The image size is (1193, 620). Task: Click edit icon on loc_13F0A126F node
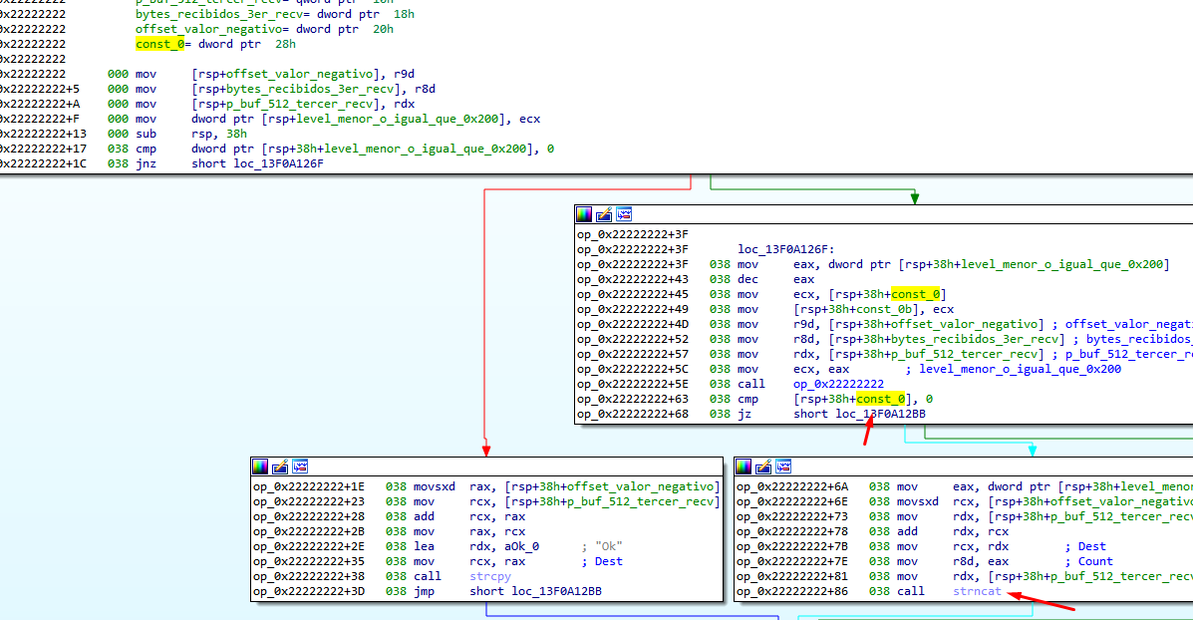(604, 214)
